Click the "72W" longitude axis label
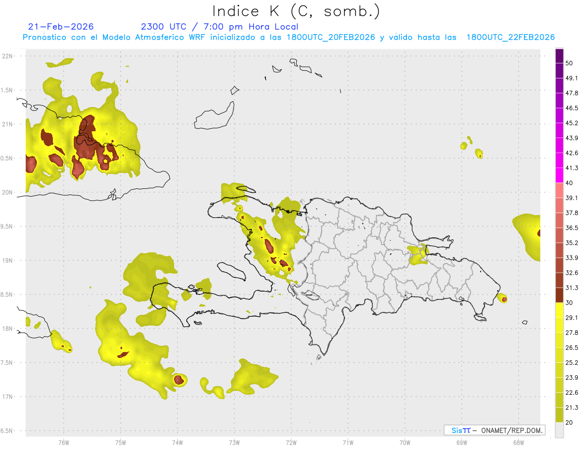Screen dimensions: 582x449 (x=291, y=443)
